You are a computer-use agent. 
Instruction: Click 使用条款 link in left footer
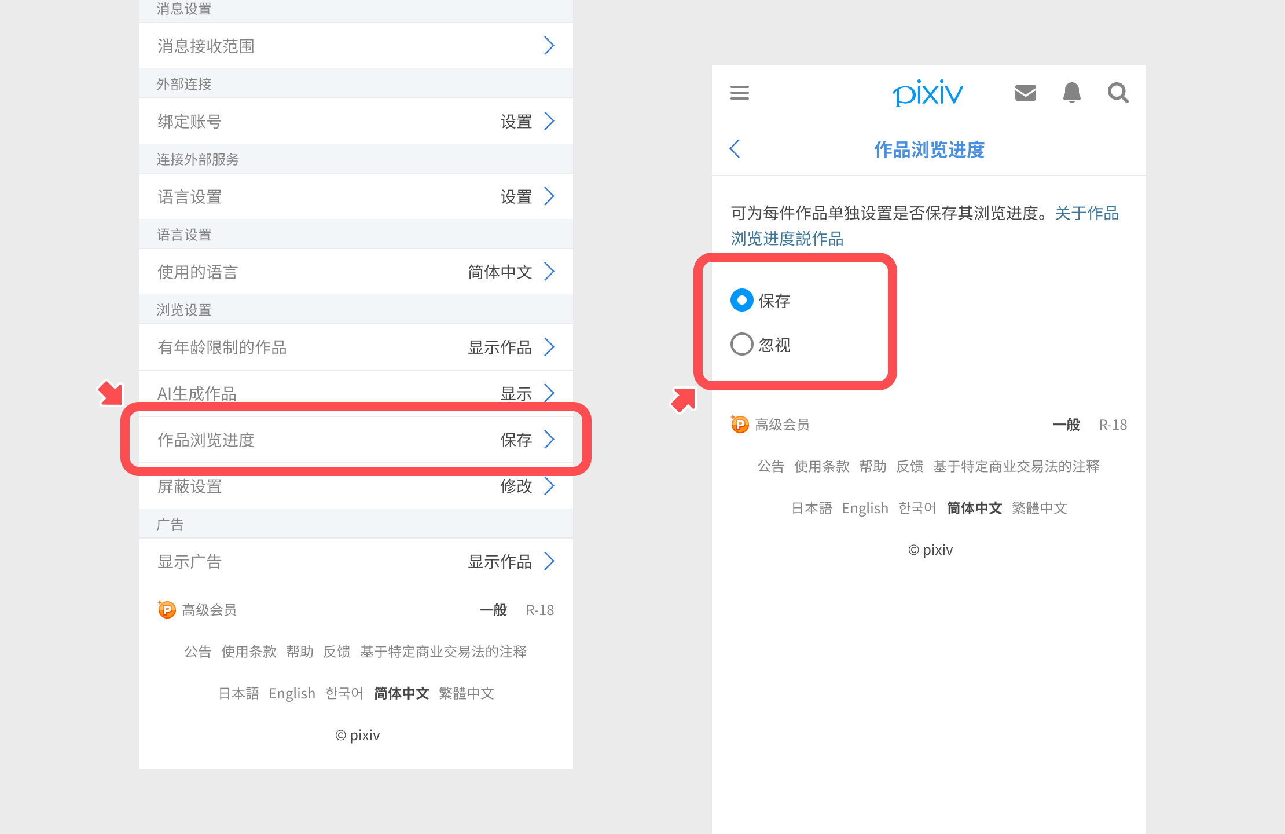tap(248, 652)
